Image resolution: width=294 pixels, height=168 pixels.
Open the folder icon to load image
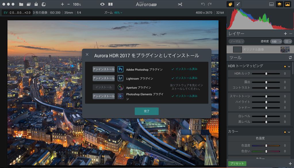pyautogui.click(x=21, y=4)
